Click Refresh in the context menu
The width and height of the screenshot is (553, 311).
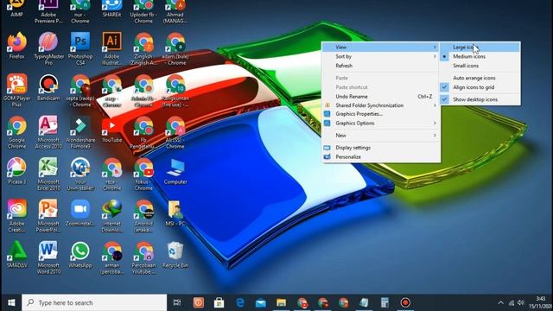point(380,66)
